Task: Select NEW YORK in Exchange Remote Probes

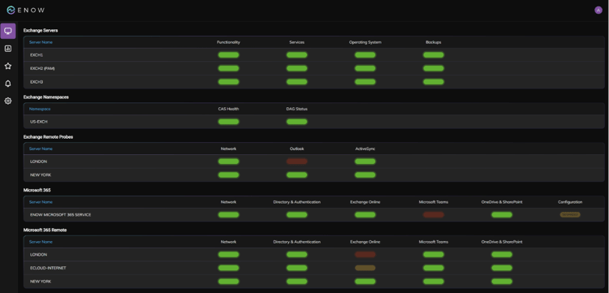Action: click(x=41, y=175)
